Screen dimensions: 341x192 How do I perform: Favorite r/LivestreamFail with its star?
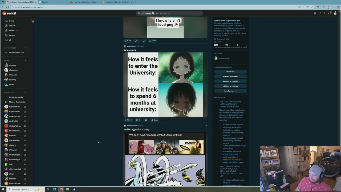[x=25, y=169]
